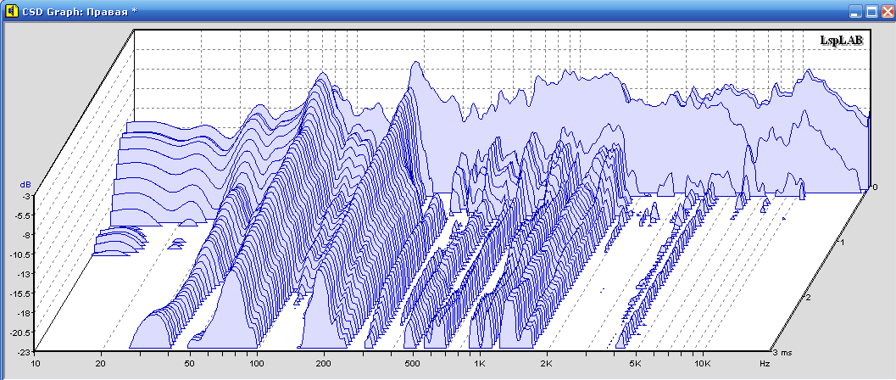The height and width of the screenshot is (380, 896).
Task: Click the 1K frequency axis label
Action: pyautogui.click(x=480, y=363)
